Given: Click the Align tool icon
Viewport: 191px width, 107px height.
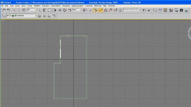Looking at the screenshot, I should (149, 10).
